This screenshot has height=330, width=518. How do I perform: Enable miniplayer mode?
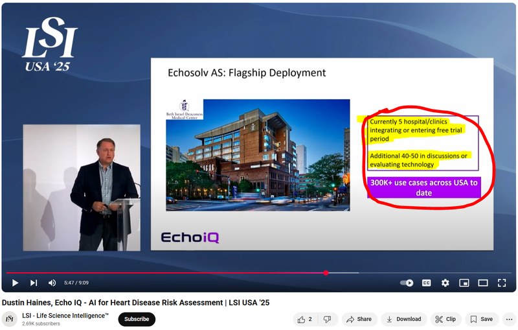click(x=464, y=283)
